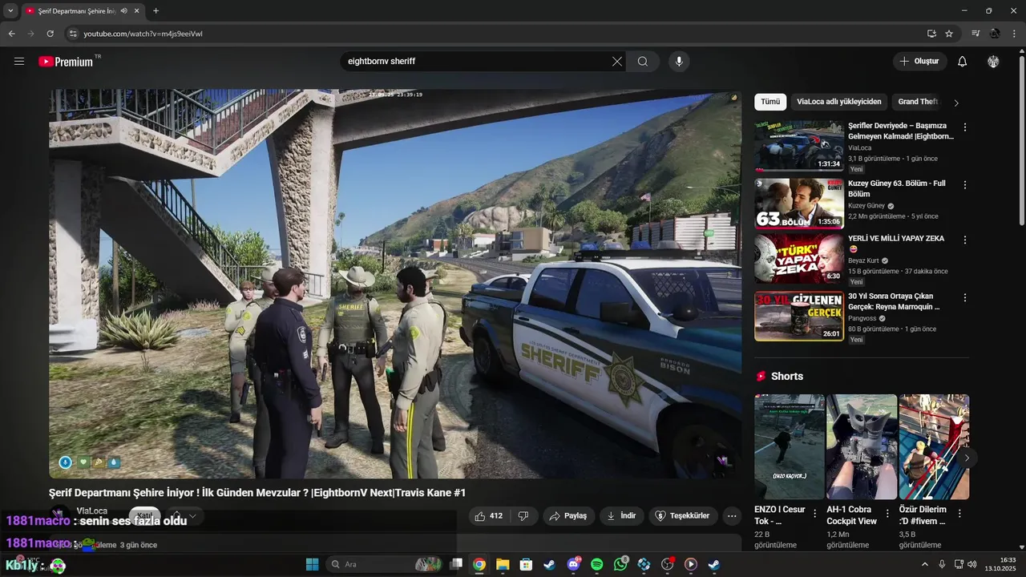
Task: Click the Paylaş share button
Action: point(568,516)
